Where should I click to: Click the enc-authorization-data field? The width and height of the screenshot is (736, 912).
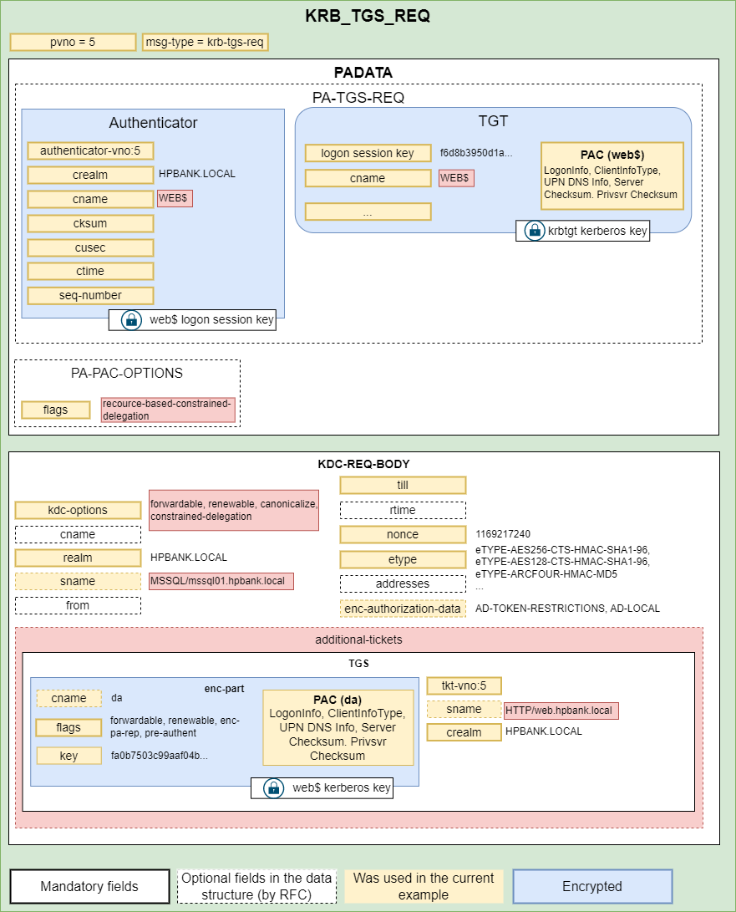pos(403,609)
